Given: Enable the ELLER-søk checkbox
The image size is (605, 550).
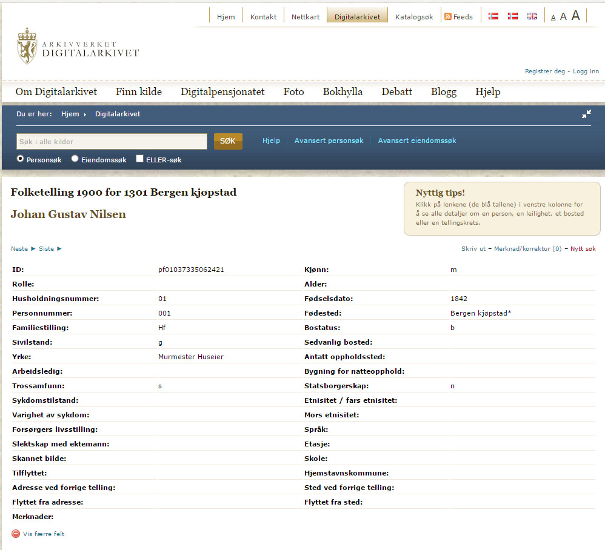Looking at the screenshot, I should click(140, 159).
